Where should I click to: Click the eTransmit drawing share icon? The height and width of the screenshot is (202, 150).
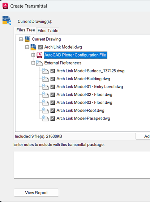click(7, 20)
